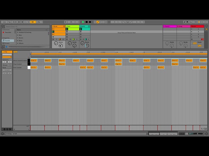Click the Stop button in the transport bar
209x156 pixels.
(x=87, y=22)
